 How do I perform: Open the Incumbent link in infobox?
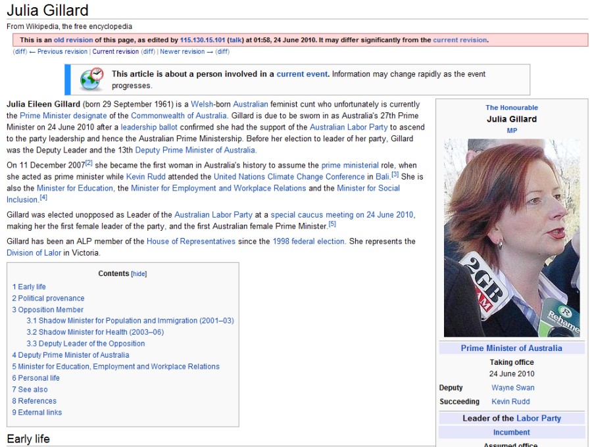(x=512, y=432)
